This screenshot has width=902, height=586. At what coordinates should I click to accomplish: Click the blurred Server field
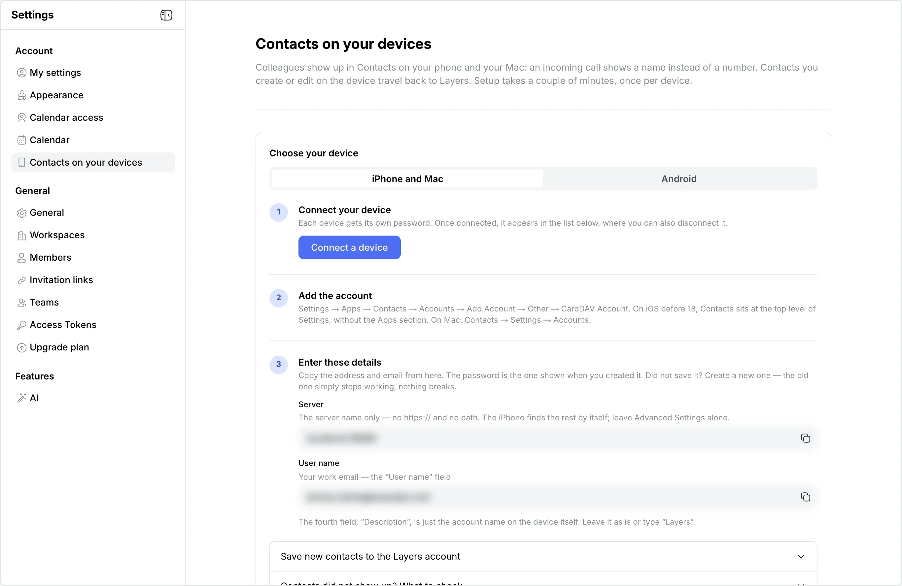click(x=557, y=438)
